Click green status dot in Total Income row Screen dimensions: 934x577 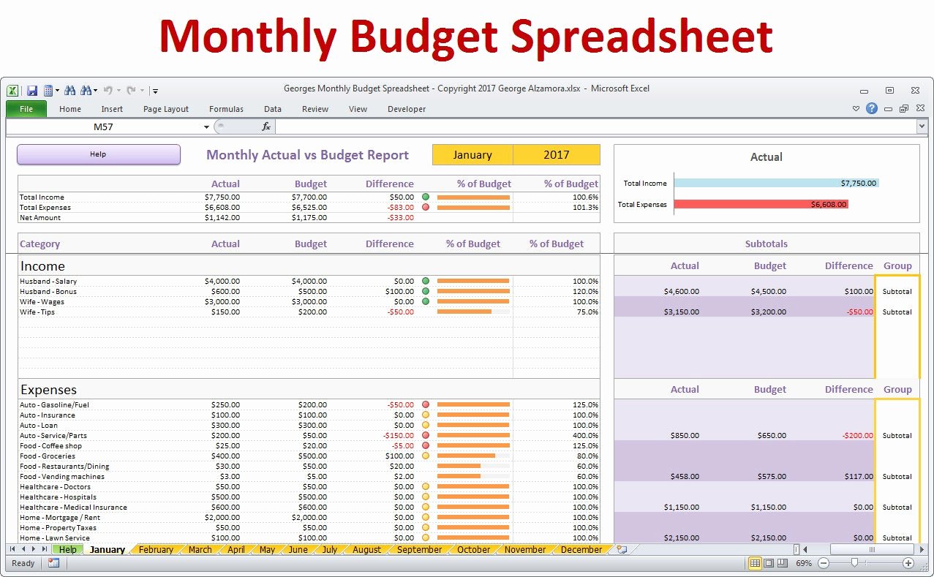click(x=426, y=197)
